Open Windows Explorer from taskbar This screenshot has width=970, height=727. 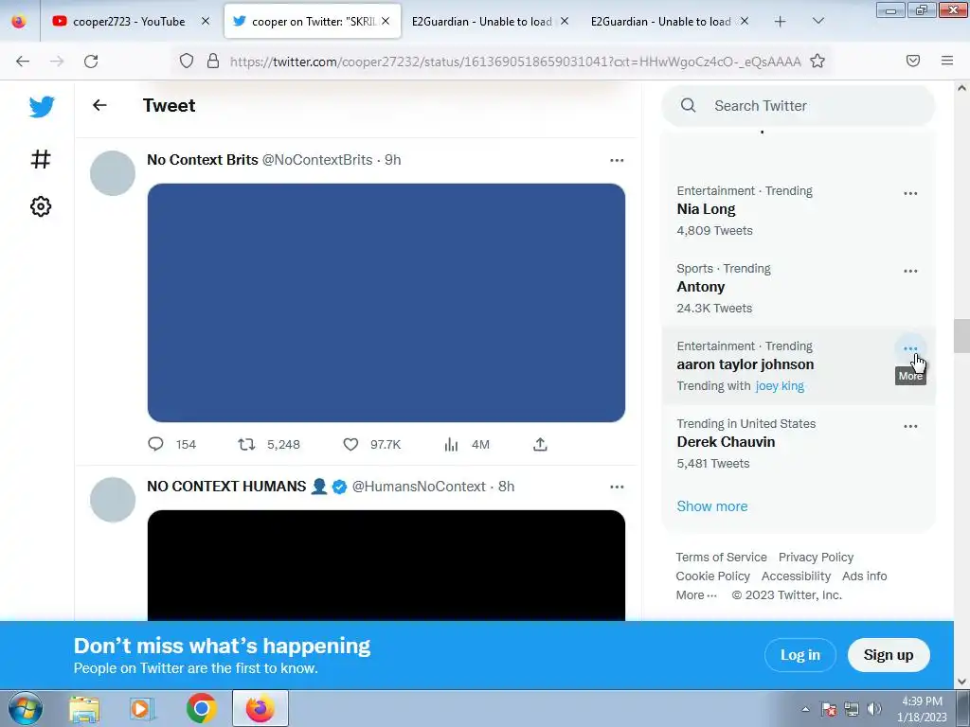[84, 709]
